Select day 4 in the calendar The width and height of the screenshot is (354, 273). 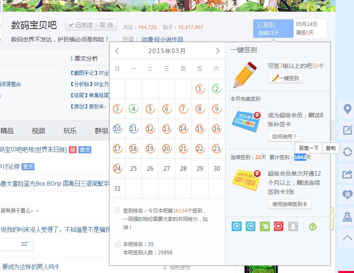(133, 109)
